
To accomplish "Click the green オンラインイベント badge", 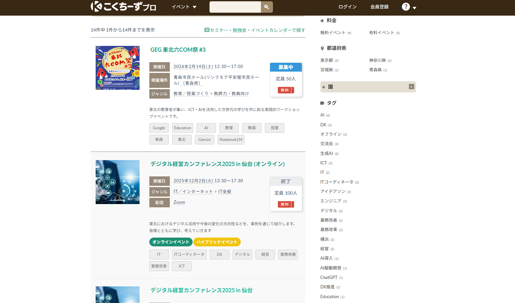I will pos(171,242).
